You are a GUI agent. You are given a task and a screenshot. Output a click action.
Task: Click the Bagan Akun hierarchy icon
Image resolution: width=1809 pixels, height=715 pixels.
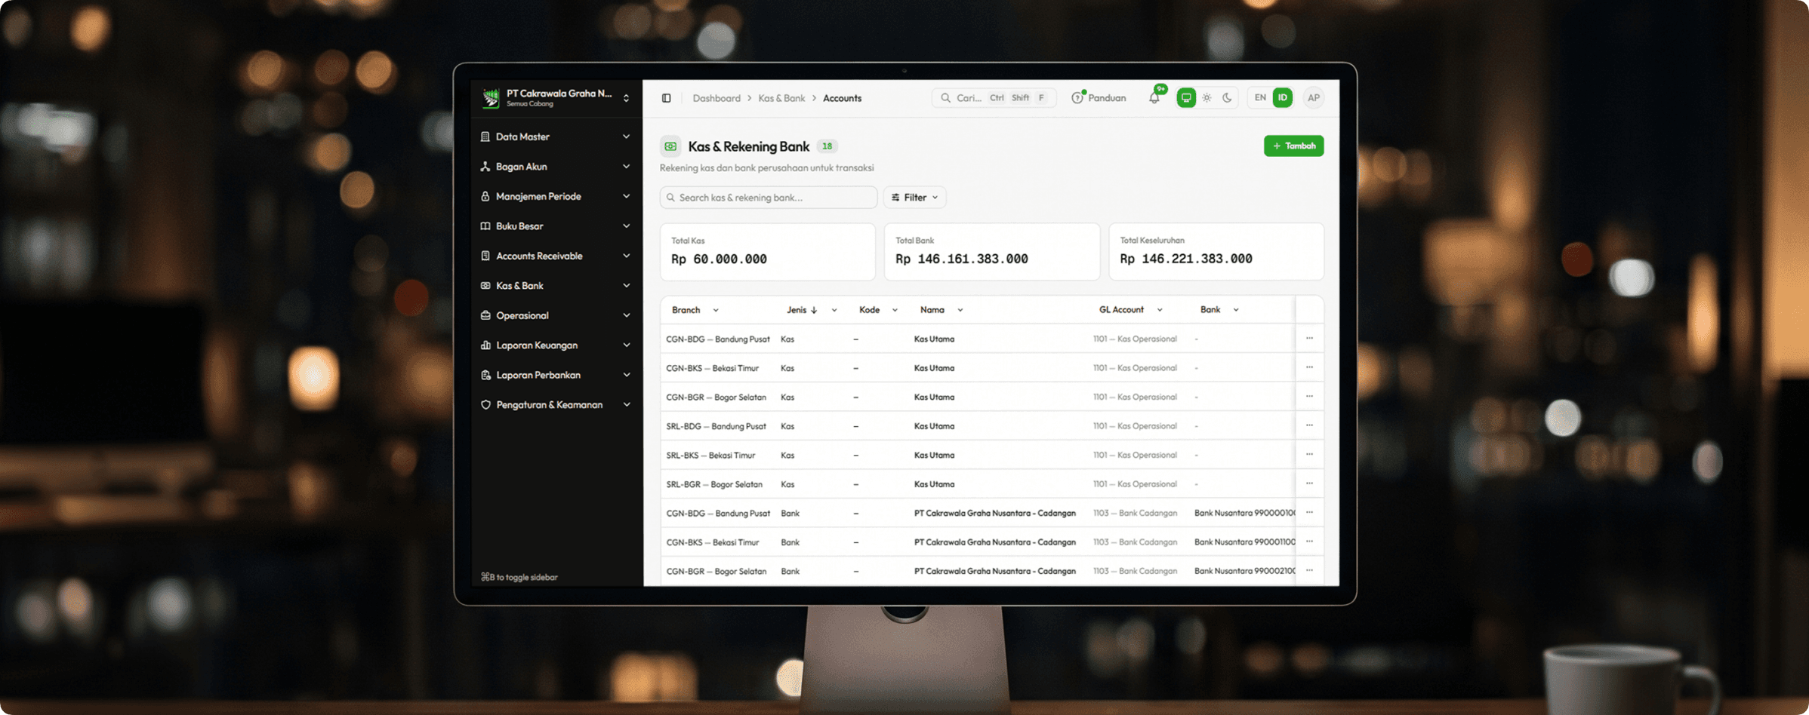485,167
